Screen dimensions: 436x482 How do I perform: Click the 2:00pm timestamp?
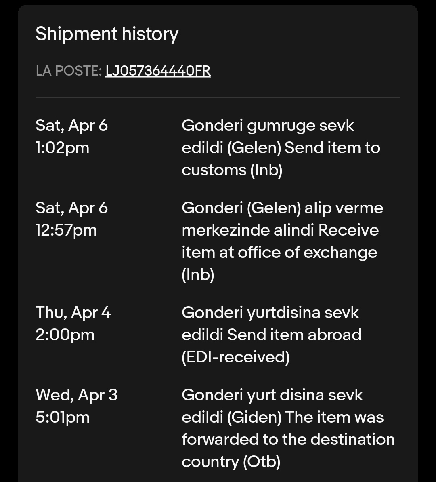(65, 335)
